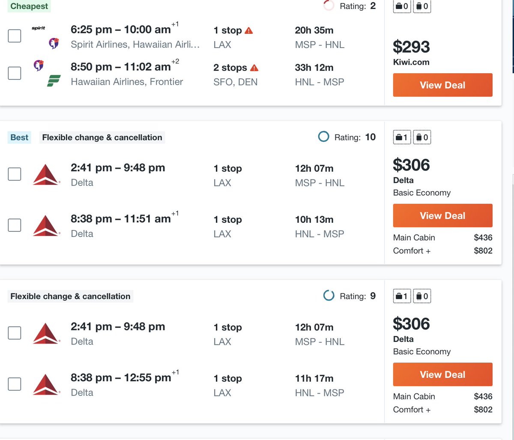Select the 8:38 pm – 12:55 pm flight checkbox
Image resolution: width=514 pixels, height=440 pixels.
(15, 384)
